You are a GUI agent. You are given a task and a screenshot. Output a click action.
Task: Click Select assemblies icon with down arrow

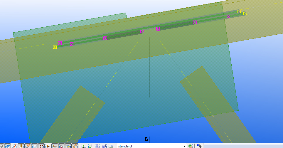(x=97, y=146)
